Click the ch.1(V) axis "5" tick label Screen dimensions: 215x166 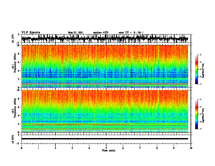19,35
